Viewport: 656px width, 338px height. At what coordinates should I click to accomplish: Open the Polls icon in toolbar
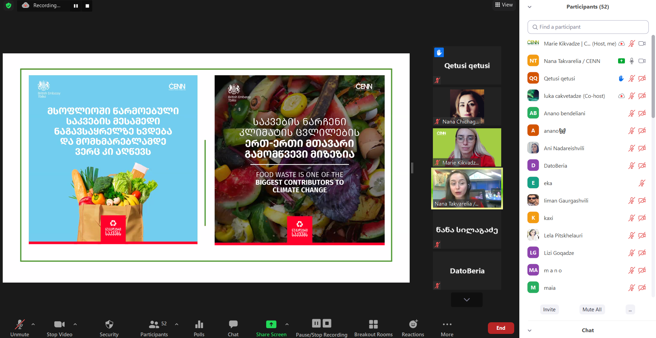click(x=199, y=324)
